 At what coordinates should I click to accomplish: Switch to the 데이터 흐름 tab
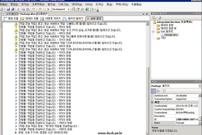(30, 19)
